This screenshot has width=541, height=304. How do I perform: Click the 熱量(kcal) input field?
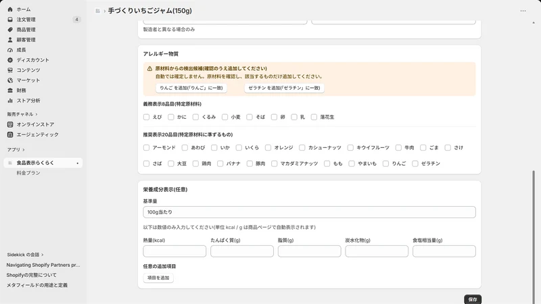click(174, 251)
